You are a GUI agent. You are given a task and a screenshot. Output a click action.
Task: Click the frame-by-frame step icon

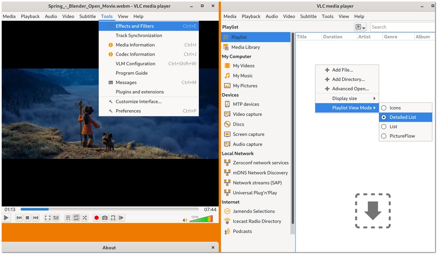(121, 218)
